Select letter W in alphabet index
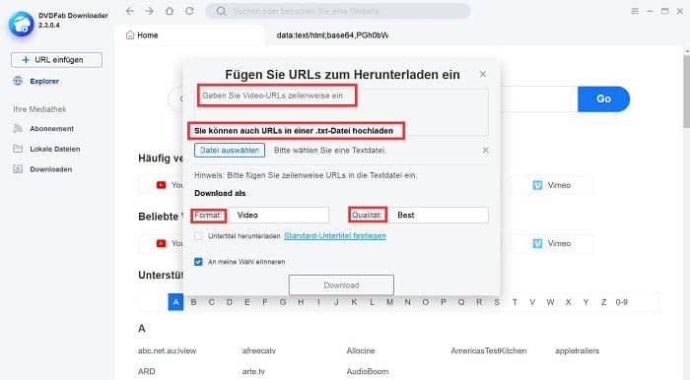 coord(550,302)
